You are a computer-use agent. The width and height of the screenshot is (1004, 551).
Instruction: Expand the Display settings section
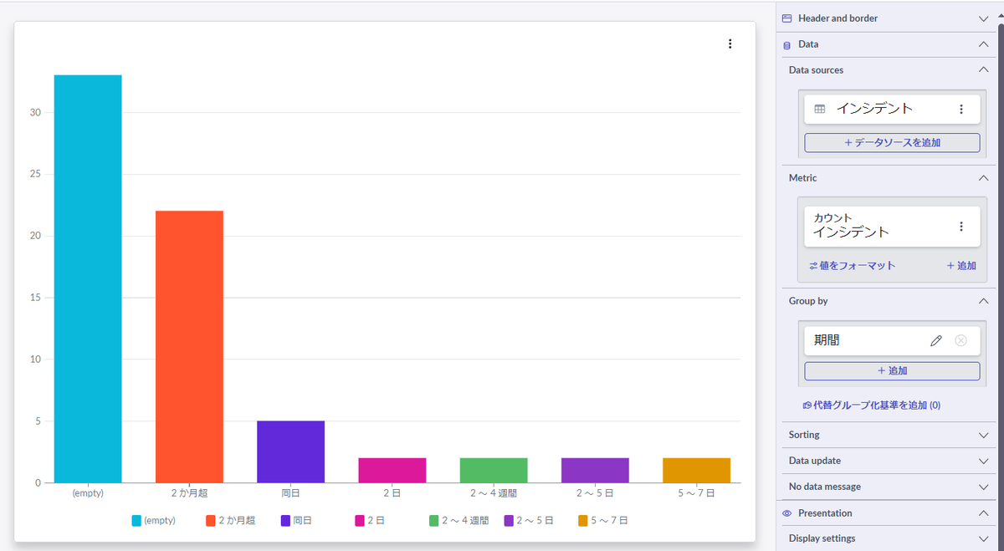[x=984, y=538]
